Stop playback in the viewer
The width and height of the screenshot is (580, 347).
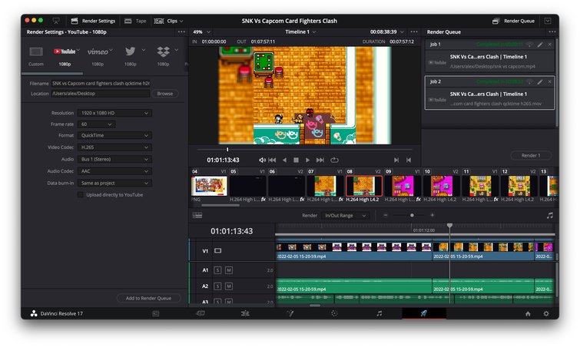296,160
